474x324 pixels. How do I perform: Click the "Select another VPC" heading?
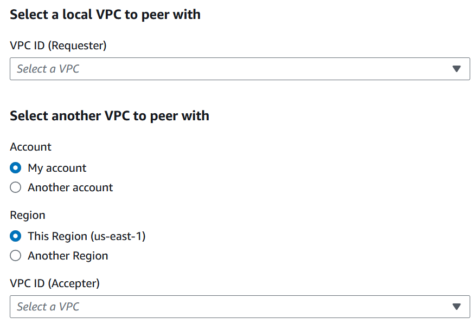110,115
